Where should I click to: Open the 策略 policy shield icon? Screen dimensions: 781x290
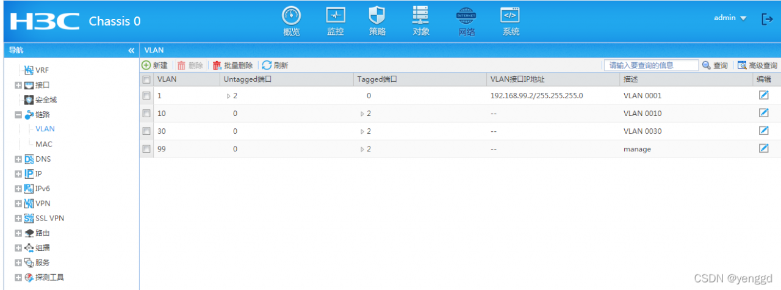coord(377,15)
